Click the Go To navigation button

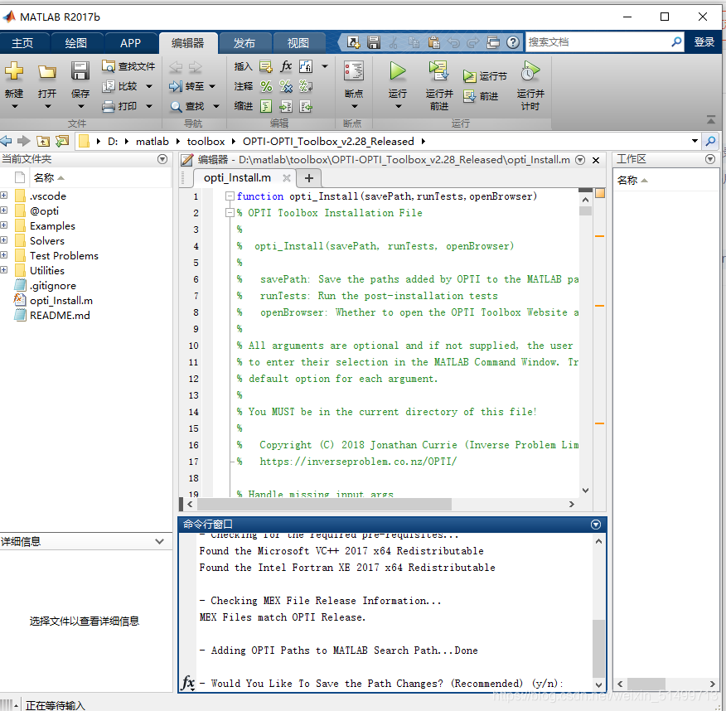[187, 86]
